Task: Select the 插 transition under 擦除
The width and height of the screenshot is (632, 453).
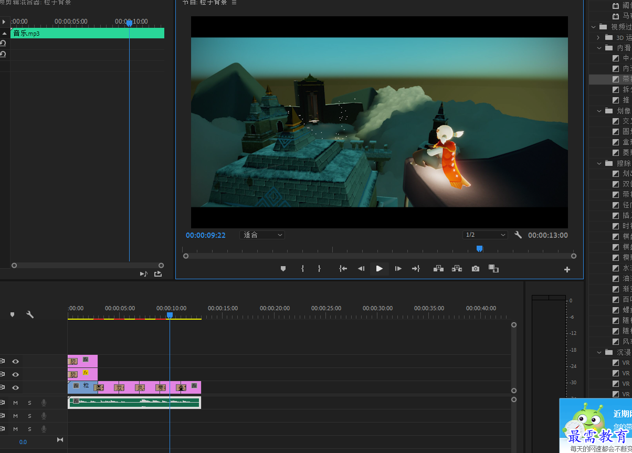Action: coord(622,216)
